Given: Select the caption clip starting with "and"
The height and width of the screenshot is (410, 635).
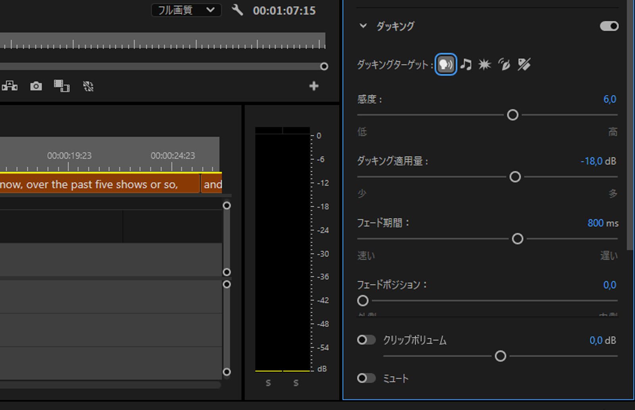Looking at the screenshot, I should (212, 185).
